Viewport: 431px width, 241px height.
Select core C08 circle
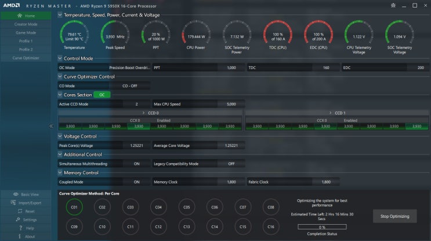(271, 207)
